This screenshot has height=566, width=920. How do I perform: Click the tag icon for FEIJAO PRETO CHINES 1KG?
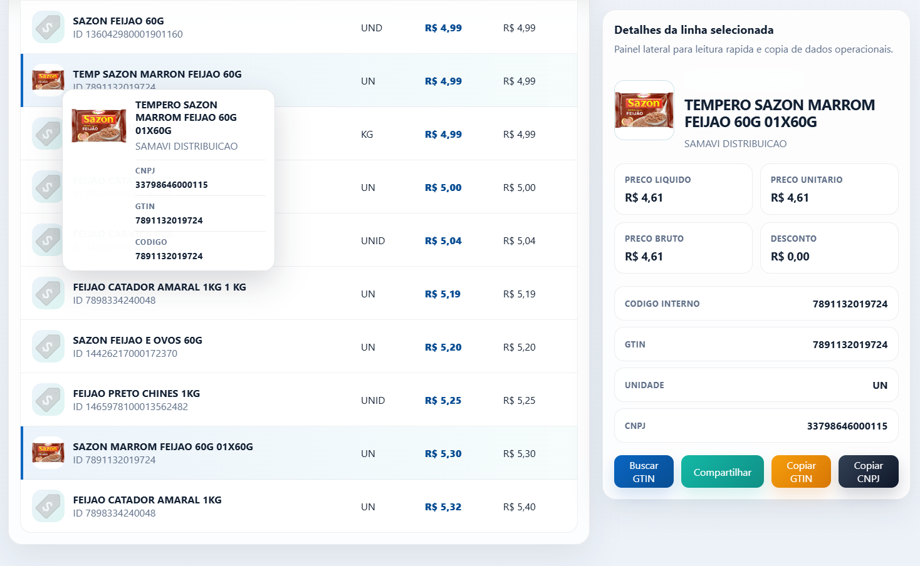[x=48, y=399]
